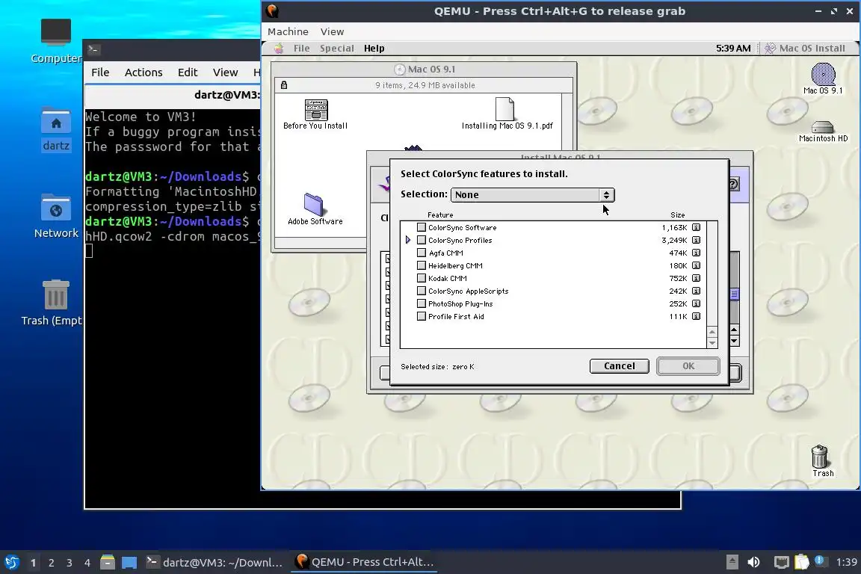Open the QEMU Machine menu
Screen dimensions: 861x574
pyautogui.click(x=288, y=32)
